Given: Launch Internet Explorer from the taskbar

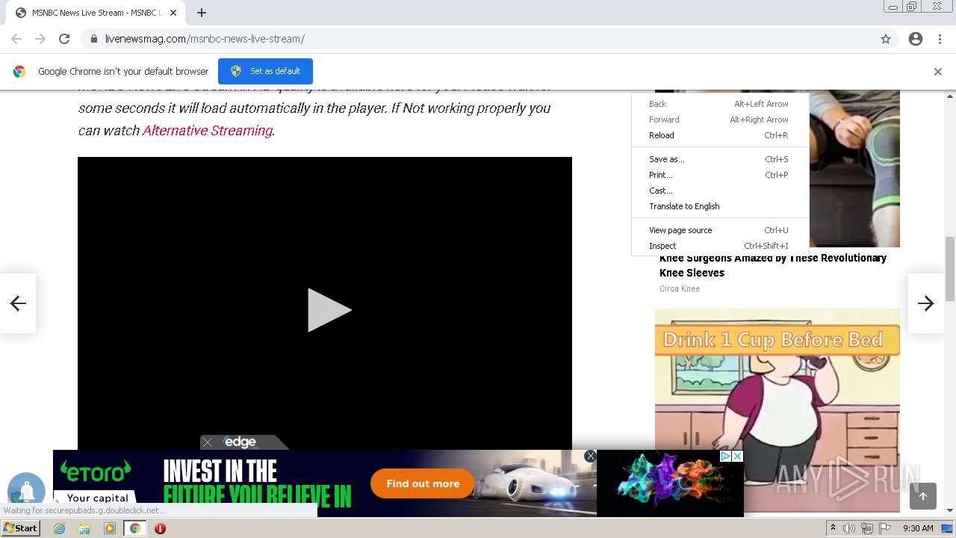Looking at the screenshot, I should pyautogui.click(x=60, y=528).
